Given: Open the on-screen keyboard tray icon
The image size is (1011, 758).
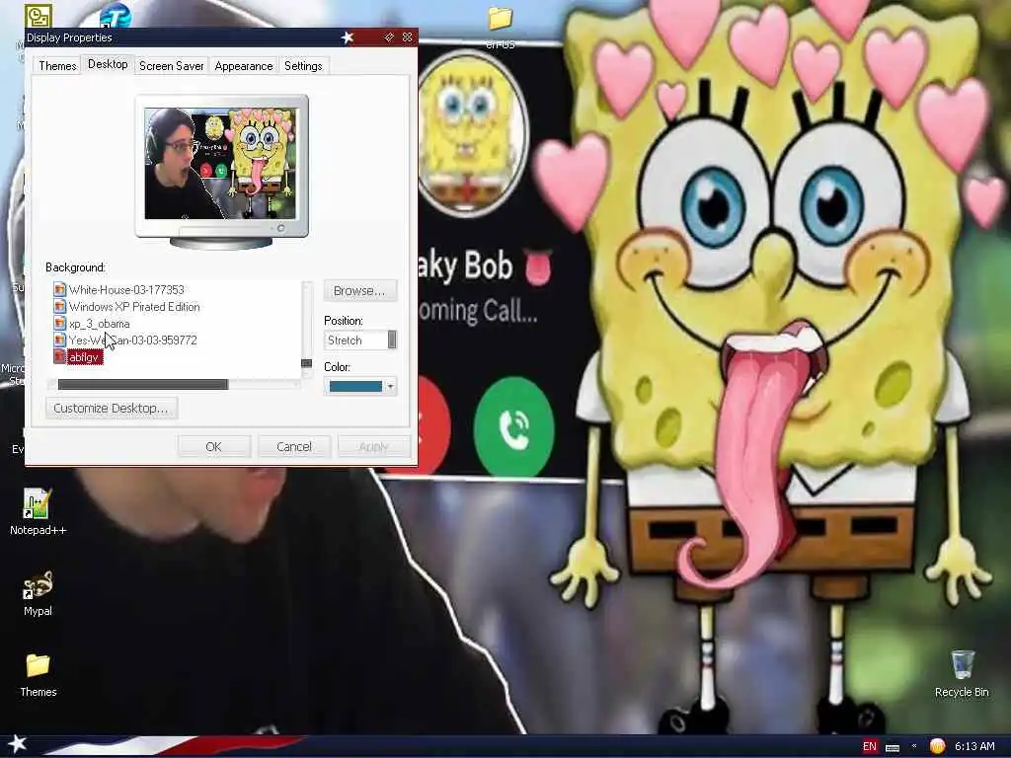Looking at the screenshot, I should (x=893, y=747).
